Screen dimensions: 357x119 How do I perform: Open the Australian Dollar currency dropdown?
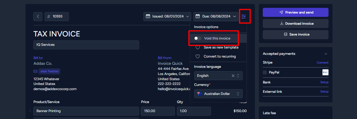coord(218,94)
